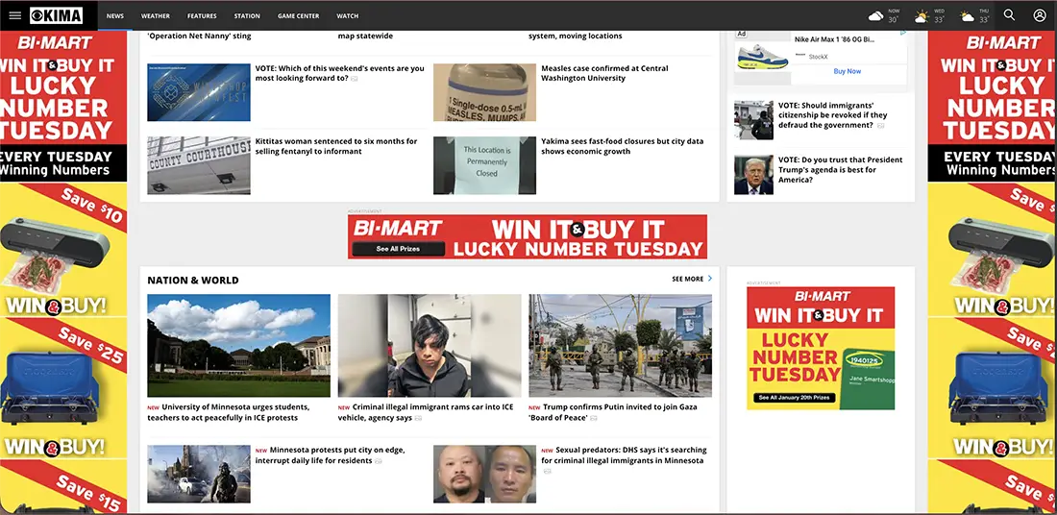
Task: Click the center Bi-Mart Win It & Buy It banner
Action: (x=528, y=236)
